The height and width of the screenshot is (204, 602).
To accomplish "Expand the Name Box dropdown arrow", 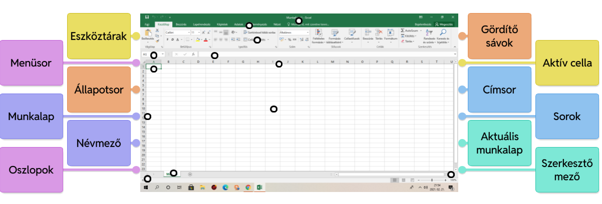I will pyautogui.click(x=163, y=54).
